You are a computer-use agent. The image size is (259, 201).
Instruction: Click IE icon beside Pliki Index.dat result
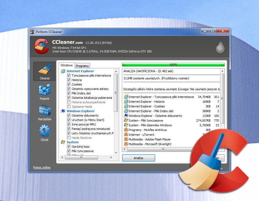coord(126,111)
